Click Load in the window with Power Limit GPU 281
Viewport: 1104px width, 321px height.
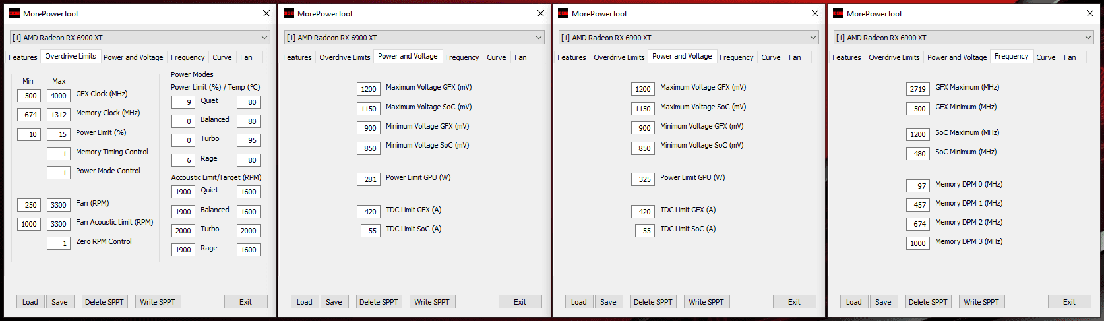click(305, 302)
